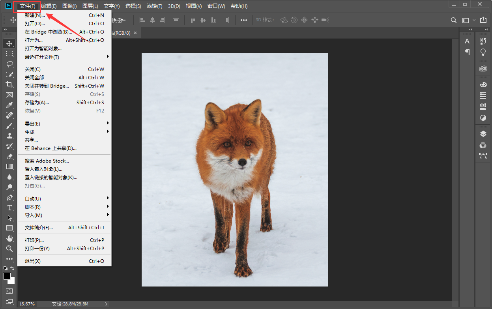Select the Rectangle shape tool
This screenshot has width=492, height=309.
tap(9, 228)
